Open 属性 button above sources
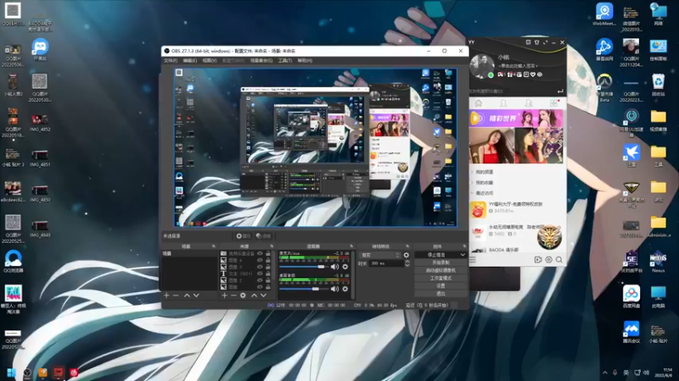The width and height of the screenshot is (679, 381). [244, 236]
